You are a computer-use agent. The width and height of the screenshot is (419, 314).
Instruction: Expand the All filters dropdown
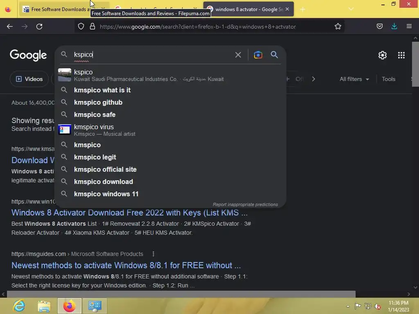pos(354,79)
